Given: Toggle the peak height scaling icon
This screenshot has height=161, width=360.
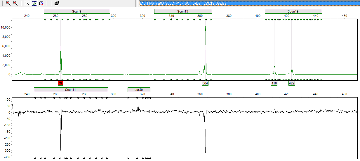Looking at the screenshot, I should click(41, 3).
